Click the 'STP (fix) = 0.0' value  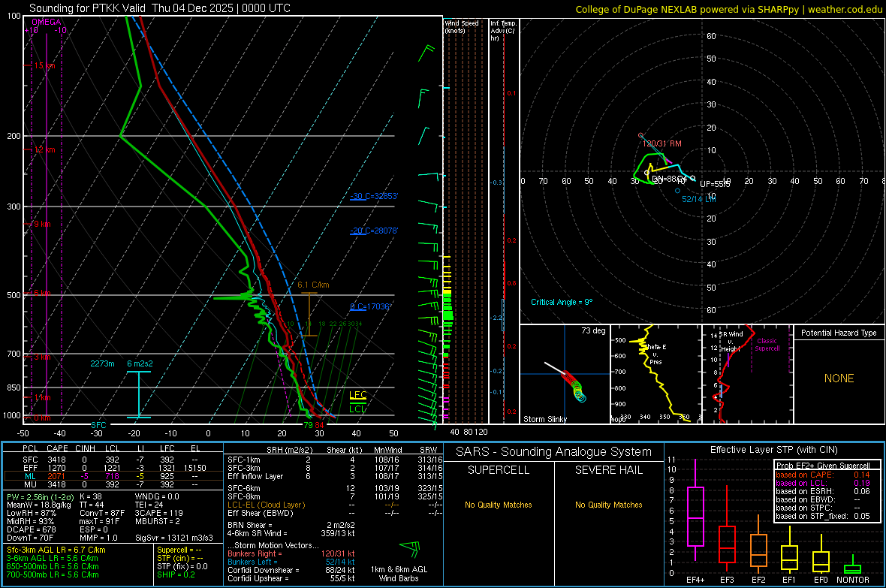click(x=182, y=566)
